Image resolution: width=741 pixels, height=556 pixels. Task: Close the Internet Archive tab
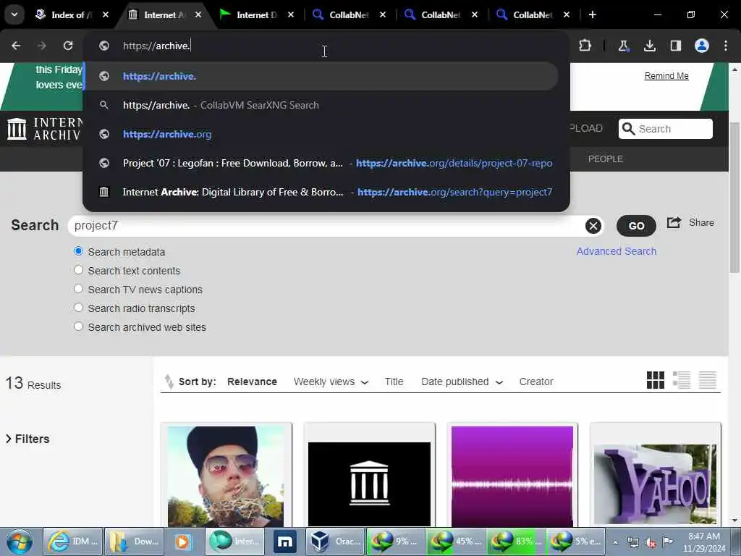(198, 14)
